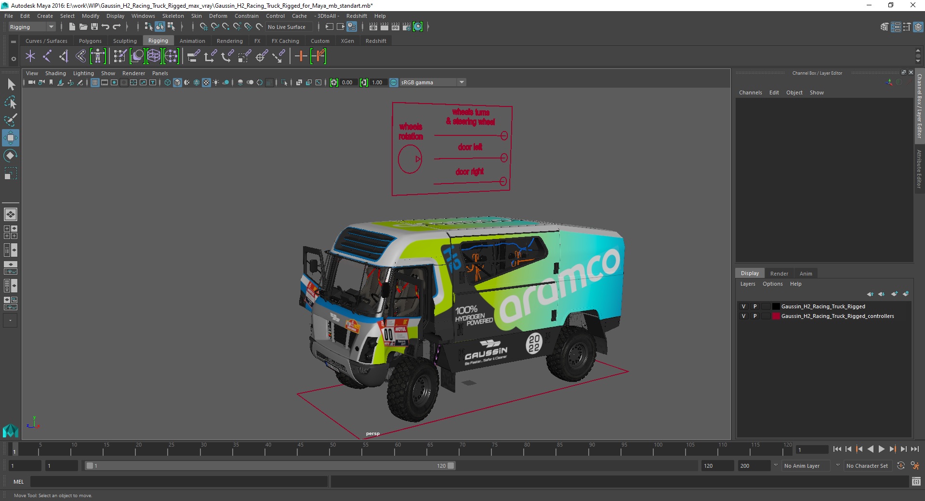Undo the last action
Viewport: 925px width, 501px height.
click(106, 27)
